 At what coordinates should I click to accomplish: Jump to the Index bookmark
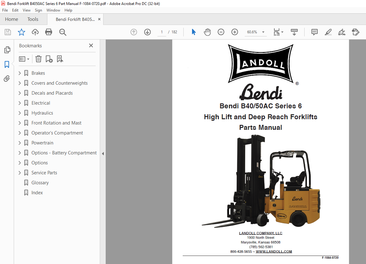(x=37, y=193)
